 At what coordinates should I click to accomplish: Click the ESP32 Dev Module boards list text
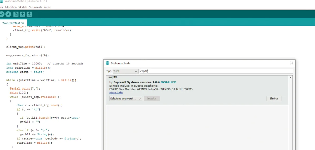(151, 89)
